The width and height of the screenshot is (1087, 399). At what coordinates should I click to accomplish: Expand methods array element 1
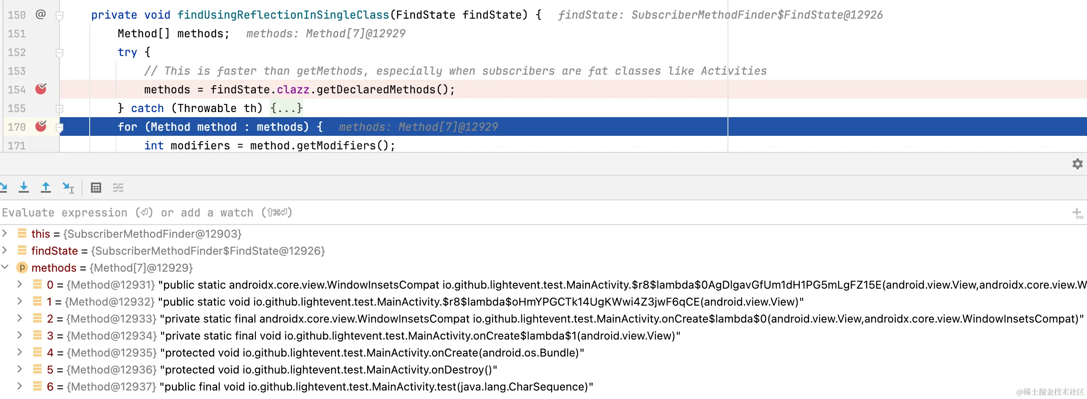pos(20,301)
